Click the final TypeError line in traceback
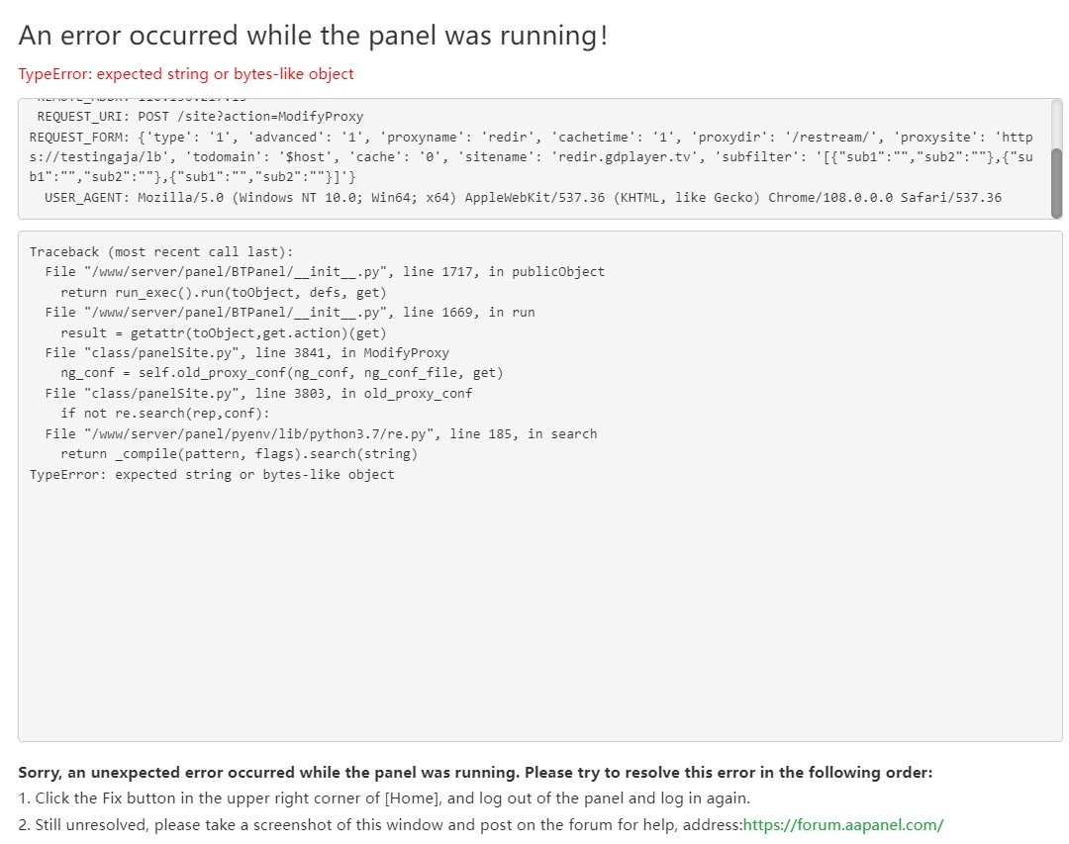1069x844 pixels. tap(212, 474)
